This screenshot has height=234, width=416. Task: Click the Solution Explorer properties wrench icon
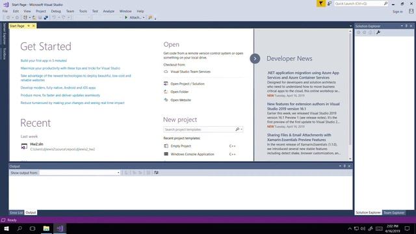coord(378,32)
